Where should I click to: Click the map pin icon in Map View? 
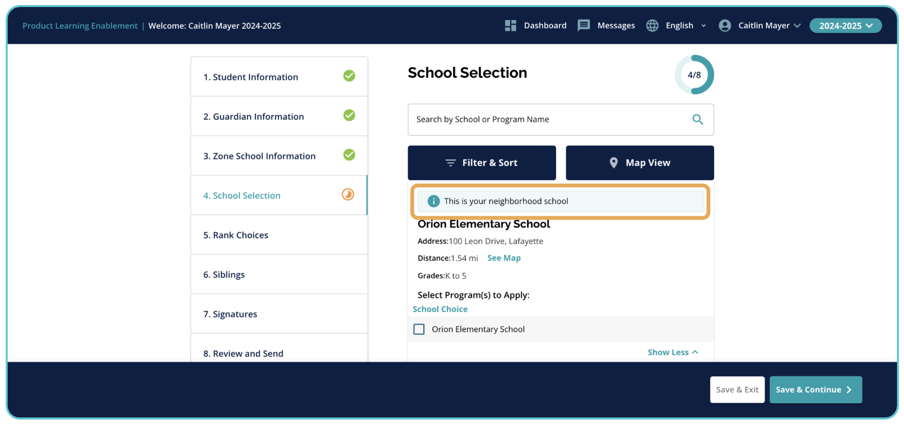click(613, 163)
